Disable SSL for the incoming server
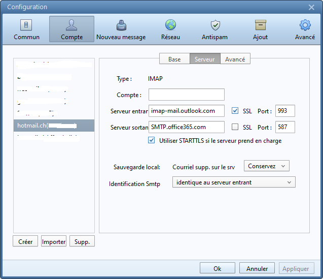323x279 pixels. pos(235,111)
